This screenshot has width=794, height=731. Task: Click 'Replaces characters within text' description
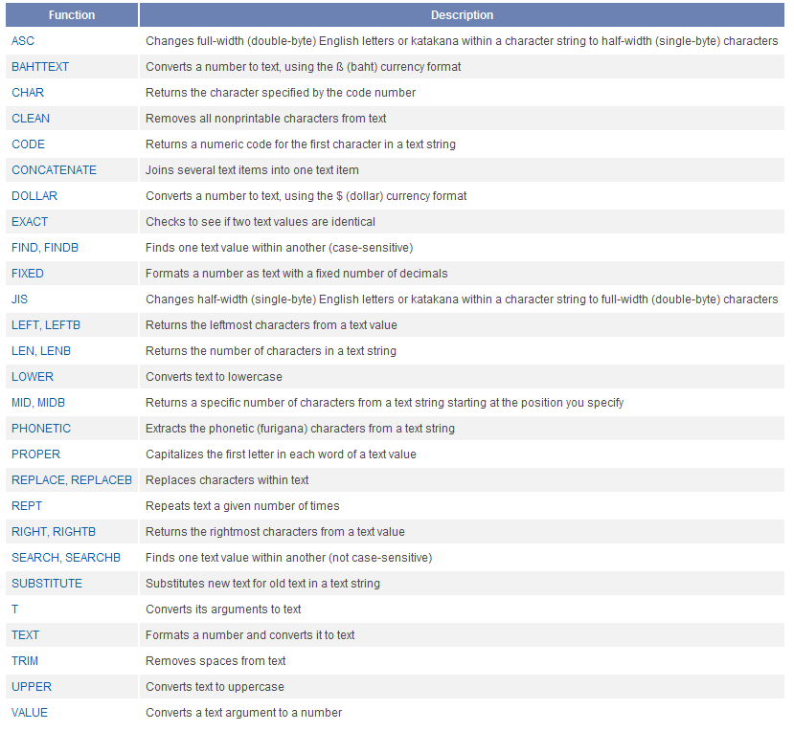[x=227, y=479]
